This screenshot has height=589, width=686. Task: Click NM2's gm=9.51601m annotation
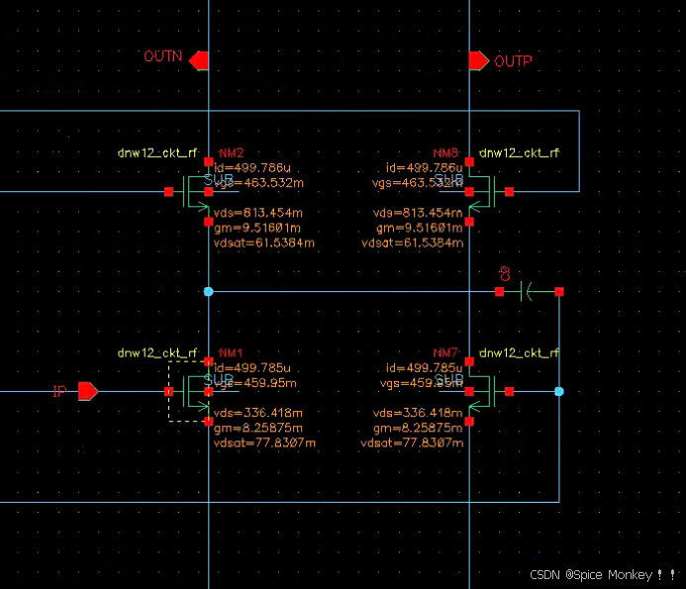(257, 228)
